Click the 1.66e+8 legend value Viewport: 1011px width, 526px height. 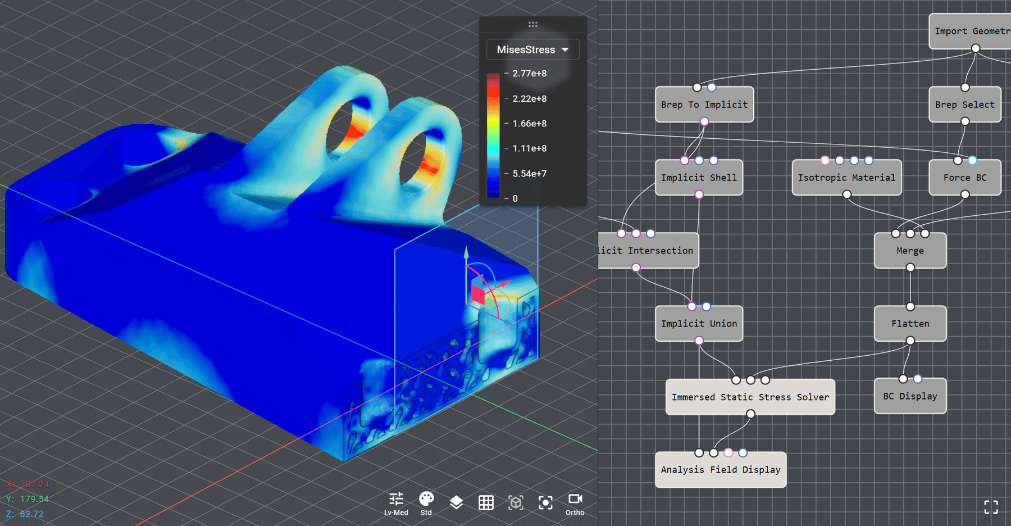coord(529,124)
